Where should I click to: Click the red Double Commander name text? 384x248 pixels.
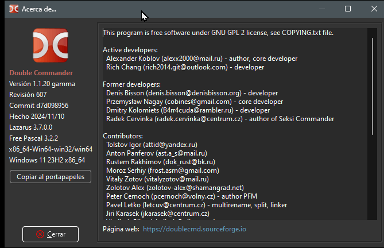(x=41, y=73)
